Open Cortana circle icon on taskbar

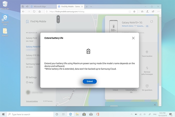[57, 114]
